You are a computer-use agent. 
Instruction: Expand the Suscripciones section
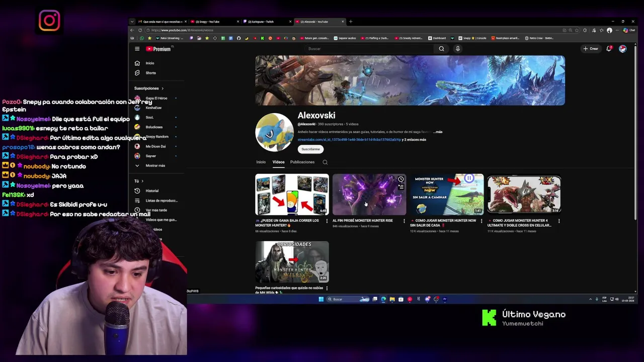tap(149, 88)
